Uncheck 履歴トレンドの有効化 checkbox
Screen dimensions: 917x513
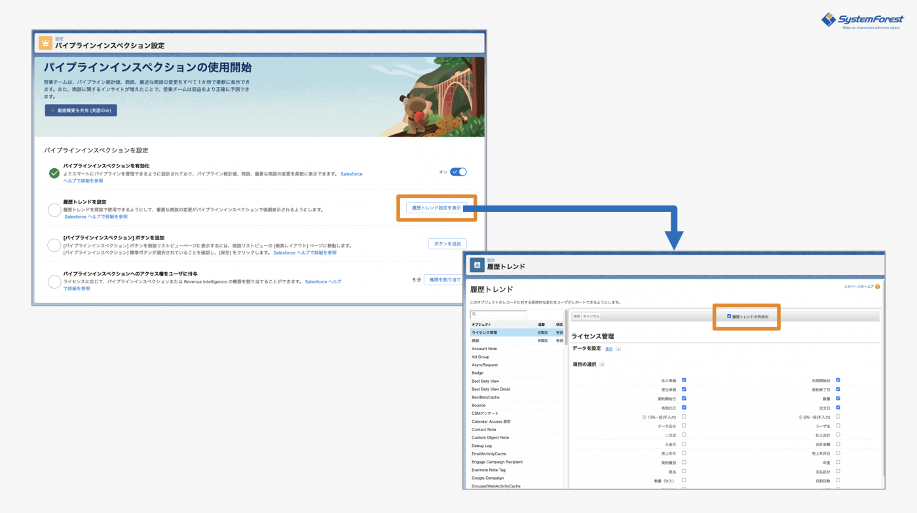729,316
